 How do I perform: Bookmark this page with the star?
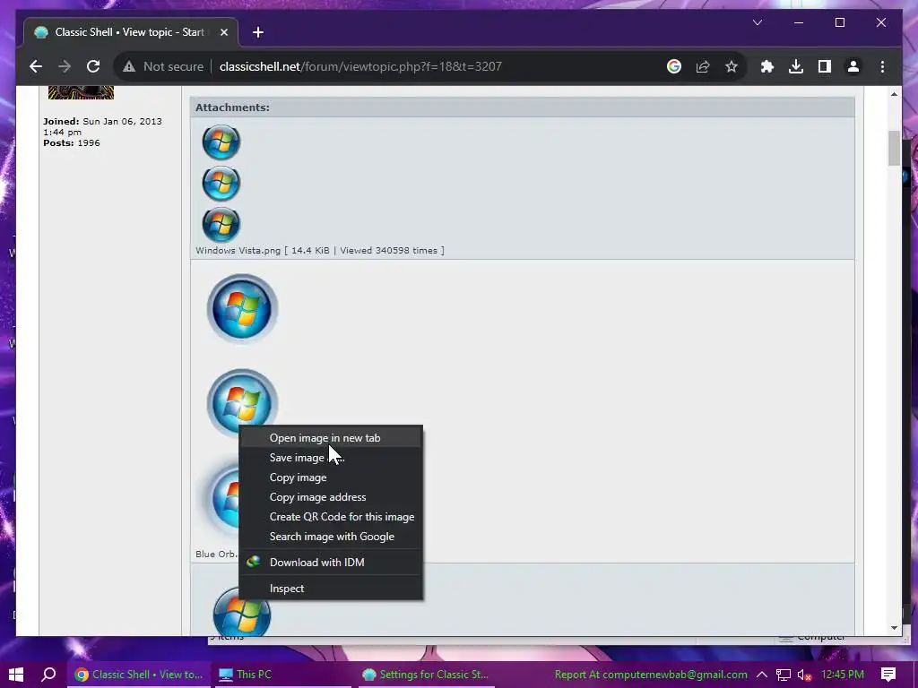click(x=732, y=66)
